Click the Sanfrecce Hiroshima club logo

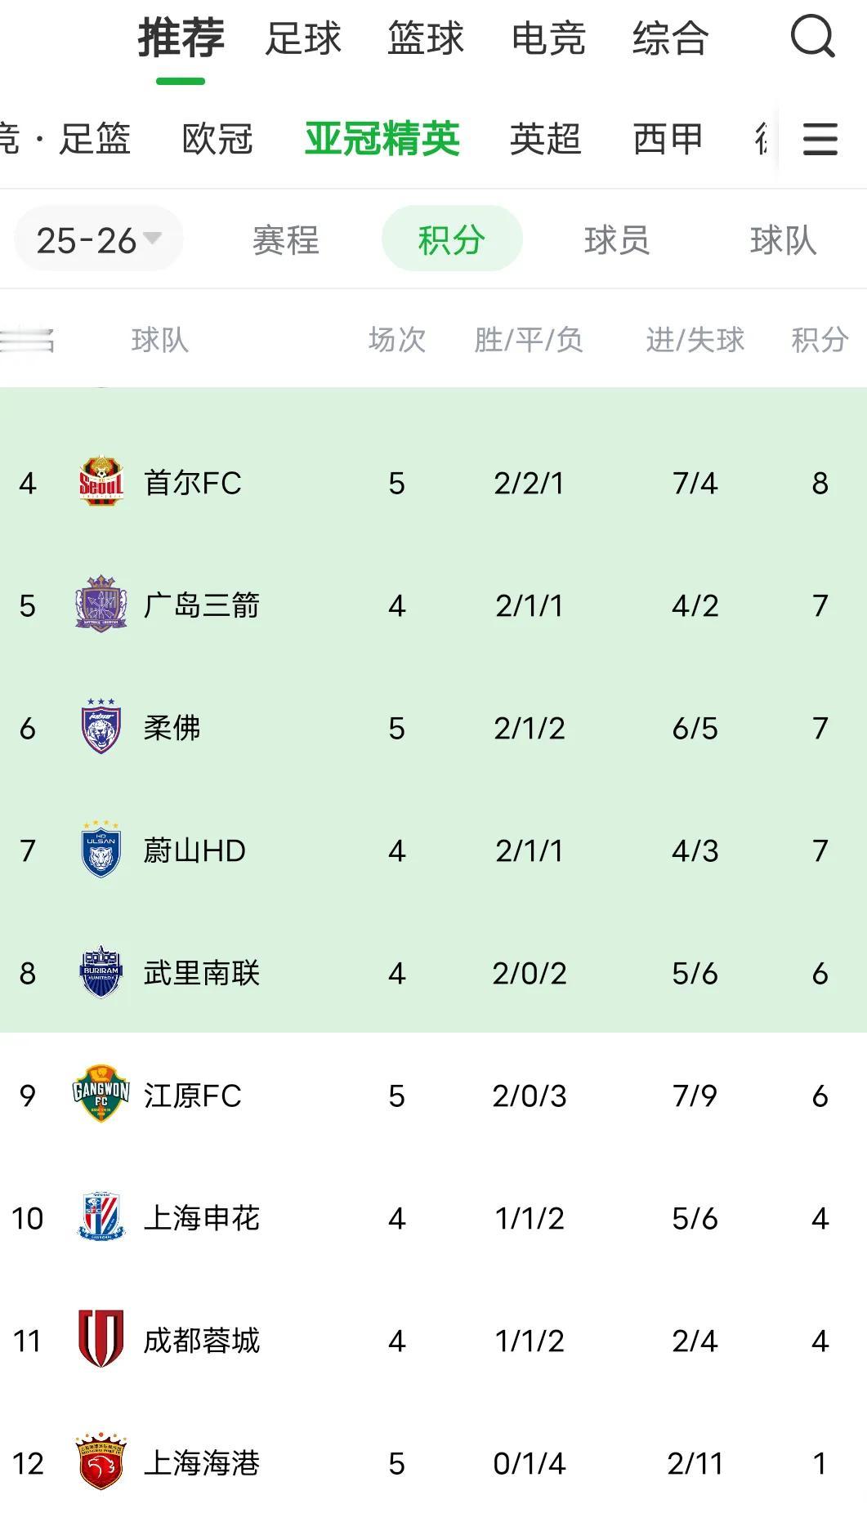coord(102,605)
